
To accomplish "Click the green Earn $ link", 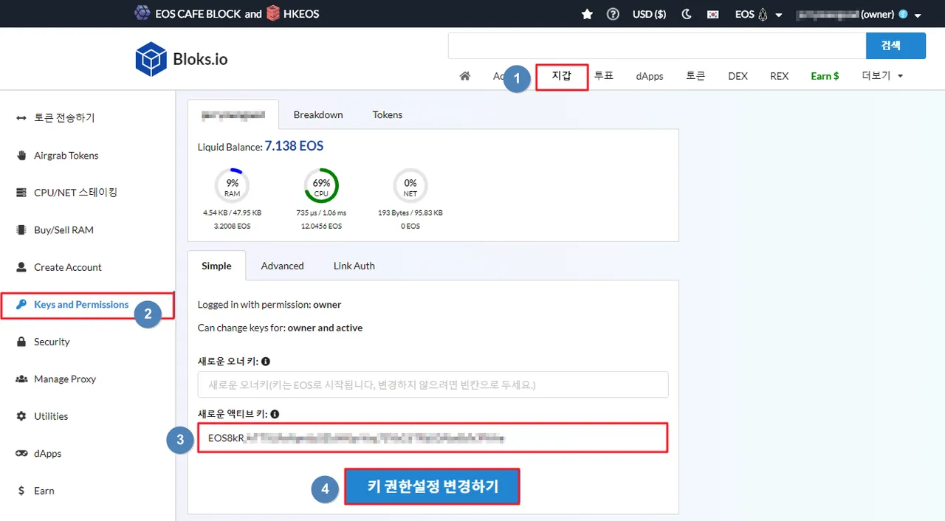I will (825, 76).
